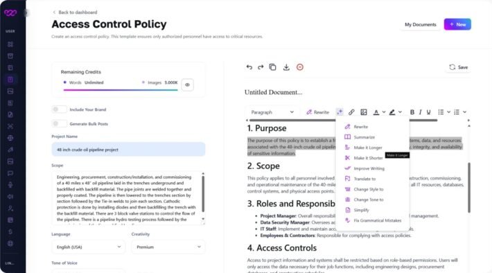
Task: Apply bold formatting
Action: (412, 112)
